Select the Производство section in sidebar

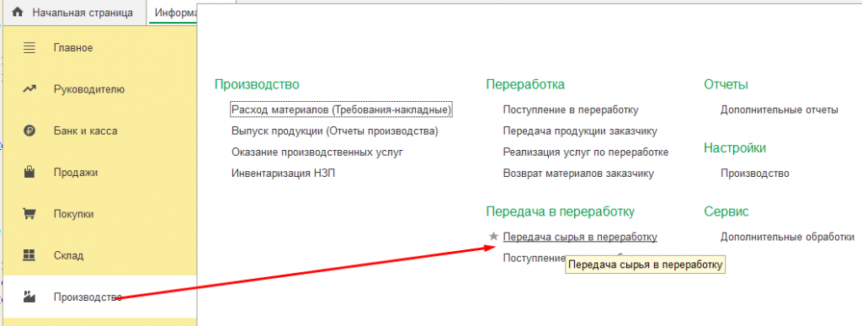(100, 297)
